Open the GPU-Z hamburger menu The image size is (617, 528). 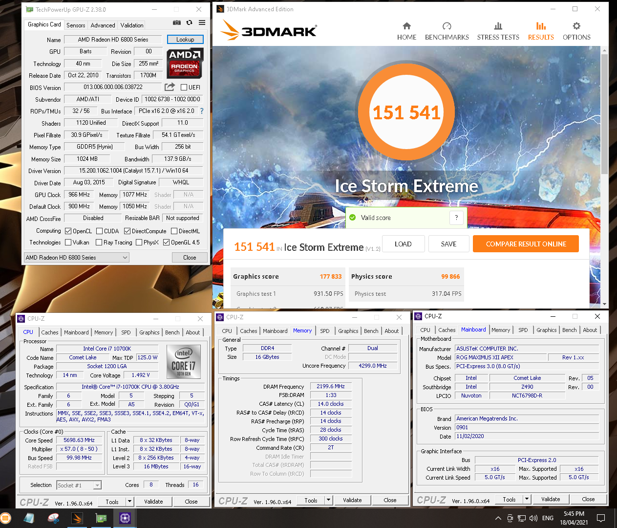[202, 22]
